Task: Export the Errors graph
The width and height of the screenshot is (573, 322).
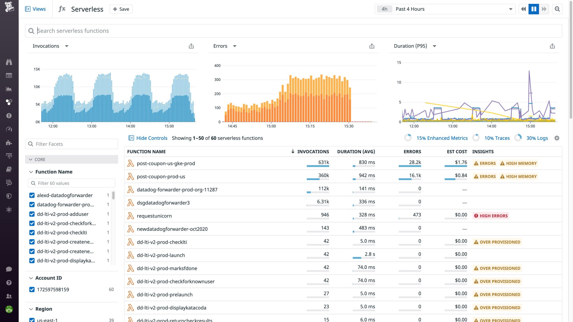Action: coord(372,46)
